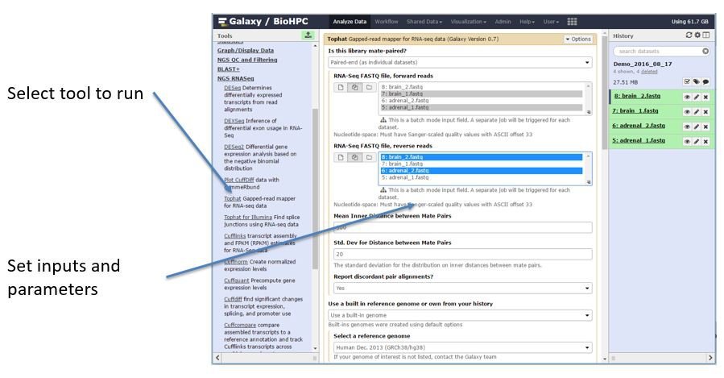
Task: Select single dataset mode for reverse reads
Action: (341, 158)
